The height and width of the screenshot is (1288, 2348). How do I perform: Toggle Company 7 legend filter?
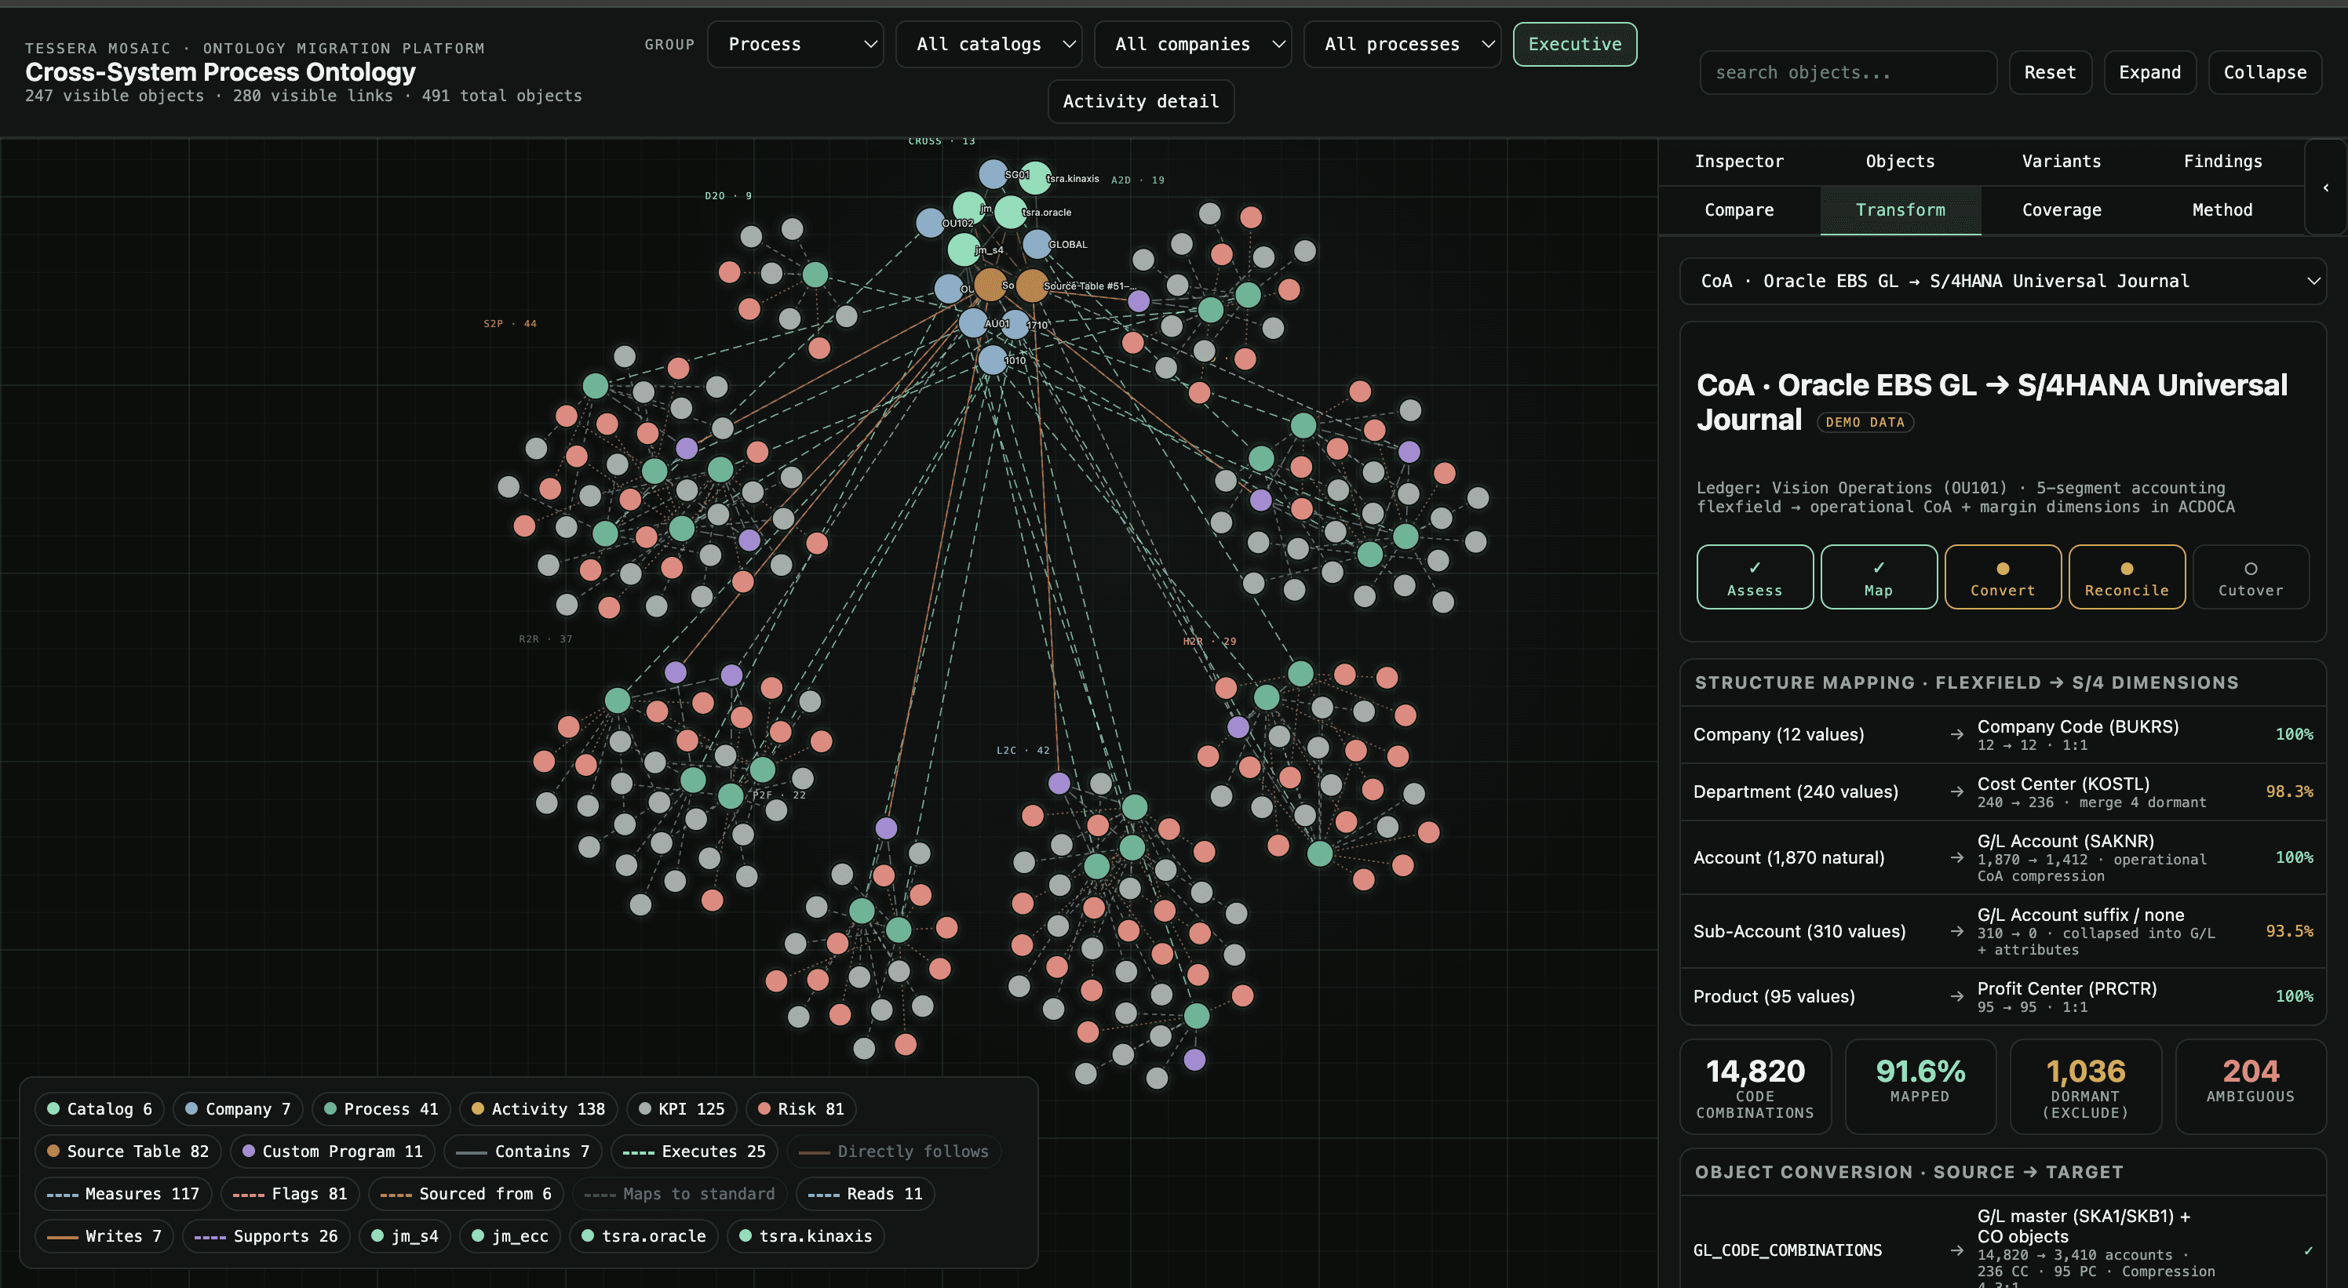[238, 1108]
